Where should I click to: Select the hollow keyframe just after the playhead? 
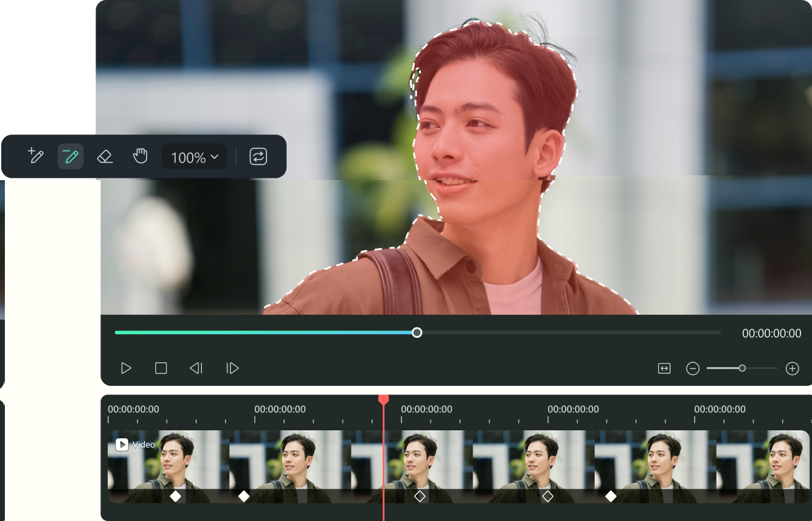[420, 496]
